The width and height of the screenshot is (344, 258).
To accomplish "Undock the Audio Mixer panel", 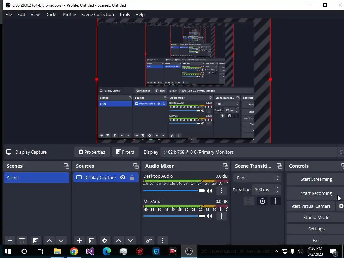I will 225,166.
